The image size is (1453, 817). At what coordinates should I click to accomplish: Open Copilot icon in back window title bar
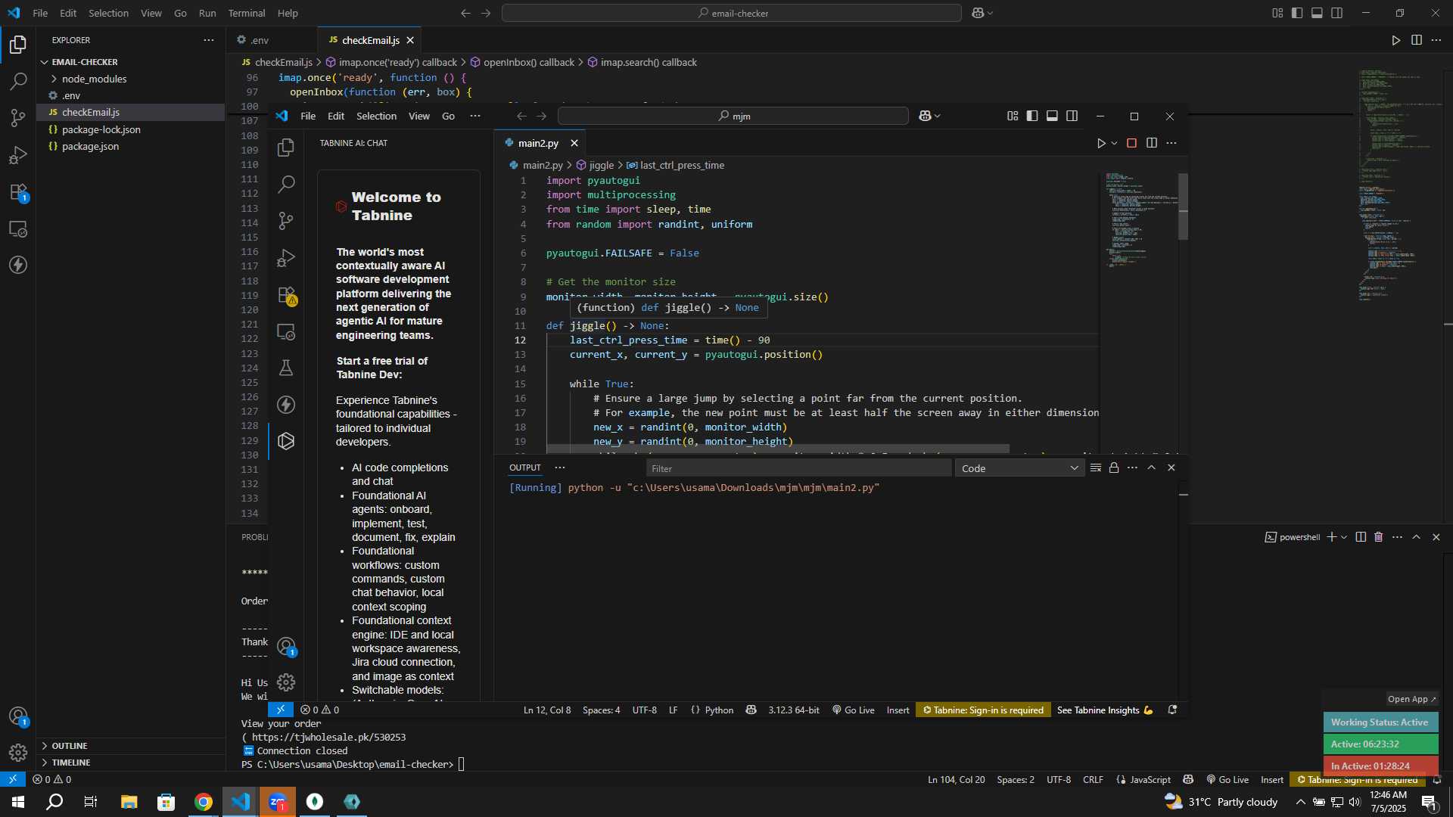[x=978, y=13]
